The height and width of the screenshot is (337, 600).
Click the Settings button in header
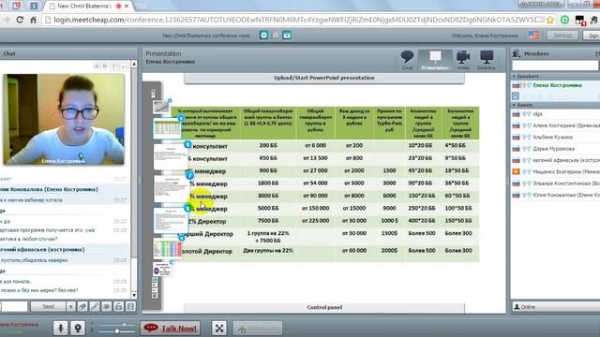point(562,36)
